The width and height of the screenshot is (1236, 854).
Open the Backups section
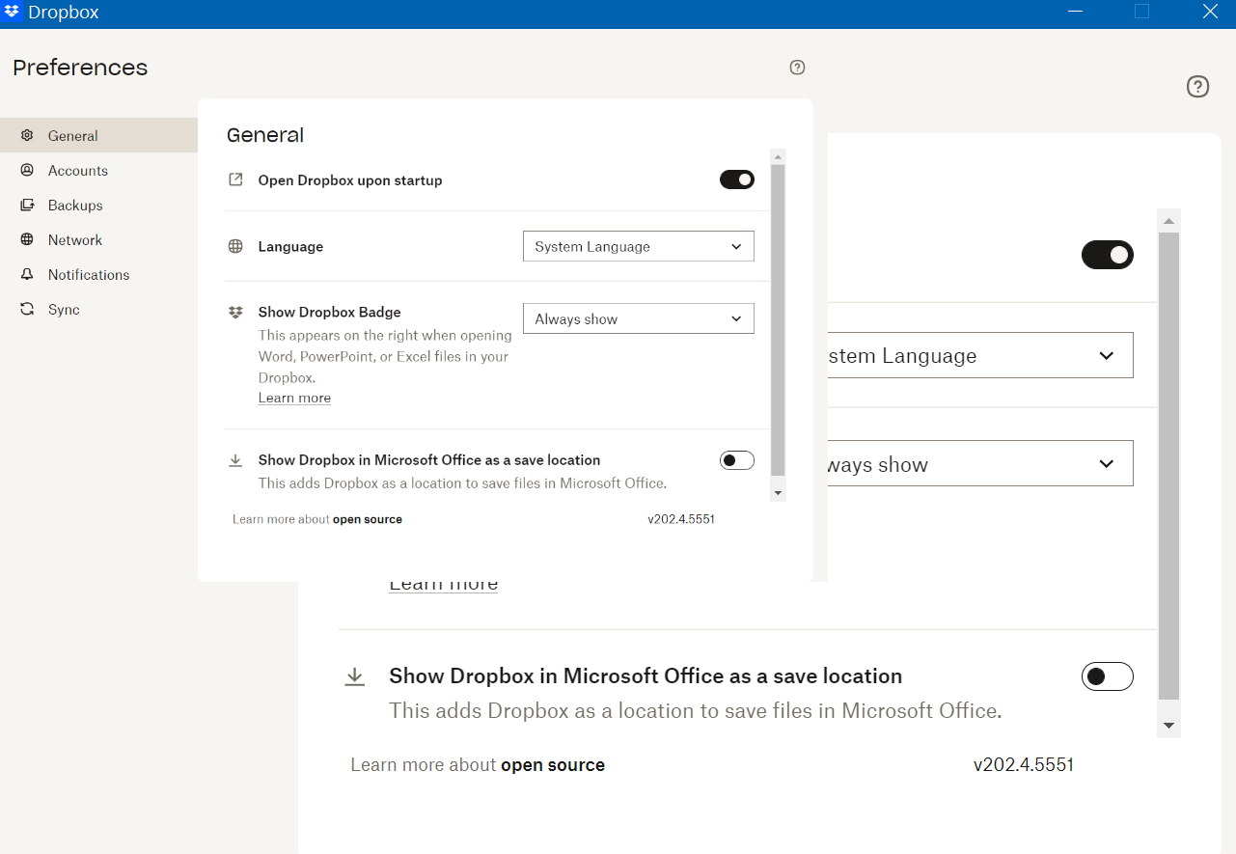(x=98, y=206)
